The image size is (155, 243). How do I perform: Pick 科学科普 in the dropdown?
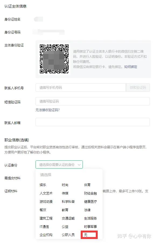(x=68, y=202)
